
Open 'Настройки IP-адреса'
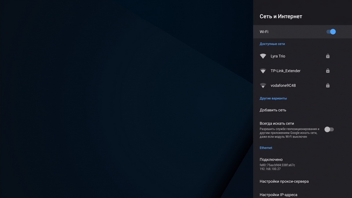pyautogui.click(x=281, y=194)
